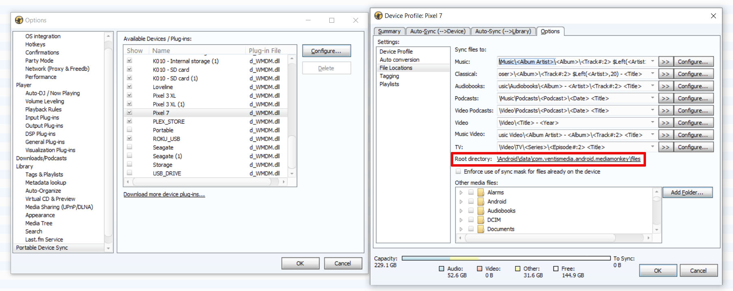The width and height of the screenshot is (733, 291).
Task: Enable the Show checkbox for USB_DRIVE
Action: tap(129, 173)
